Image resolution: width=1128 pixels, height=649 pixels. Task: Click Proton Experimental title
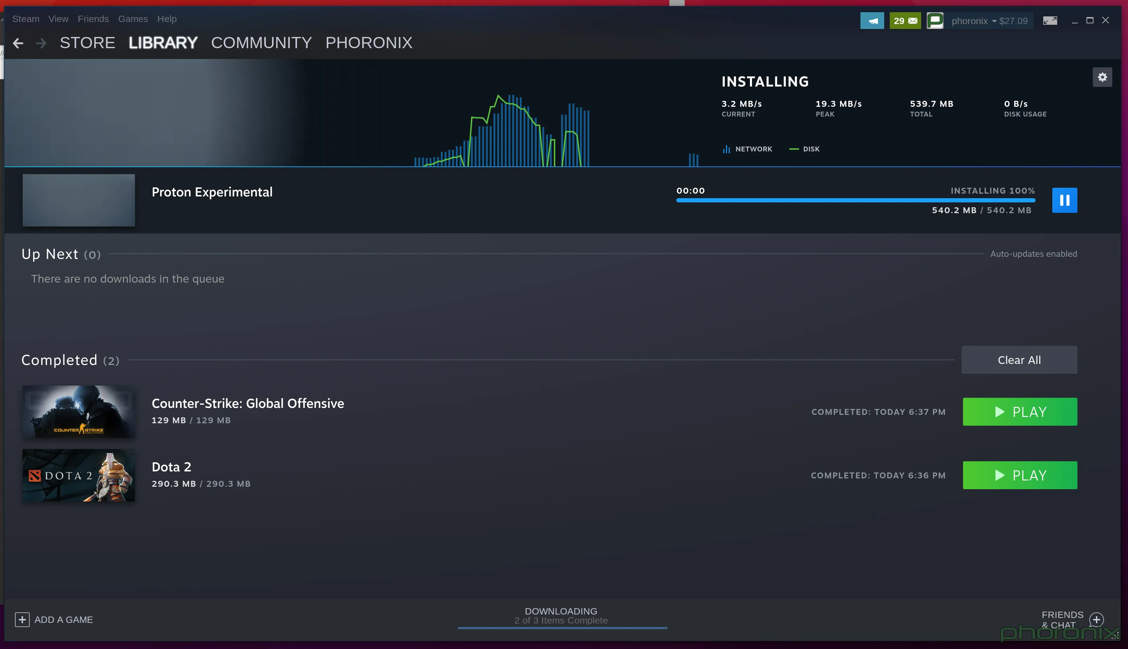pyautogui.click(x=212, y=192)
